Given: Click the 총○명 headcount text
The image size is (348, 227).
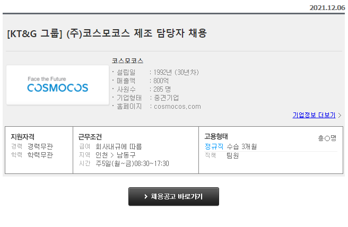Looking at the screenshot, I should point(327,138).
